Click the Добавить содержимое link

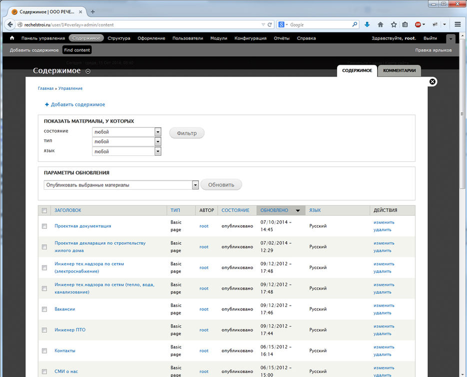78,104
